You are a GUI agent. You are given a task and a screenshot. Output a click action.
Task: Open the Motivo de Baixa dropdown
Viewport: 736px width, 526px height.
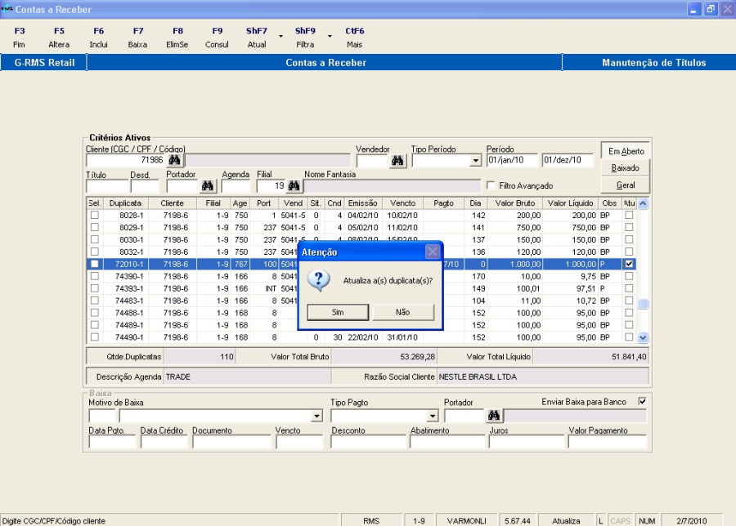tap(316, 417)
